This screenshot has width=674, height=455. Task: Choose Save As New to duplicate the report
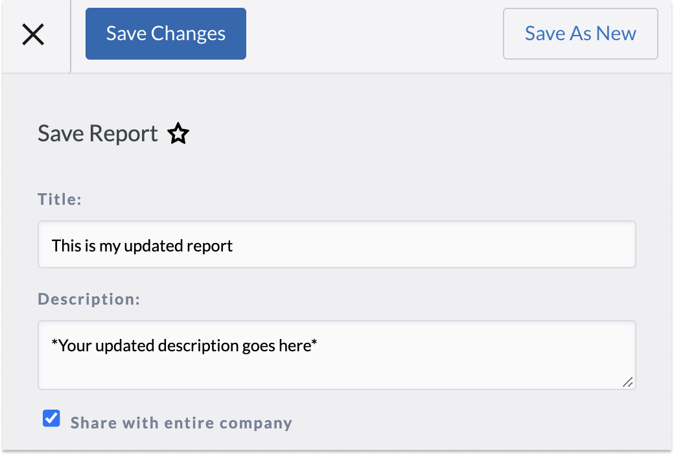point(580,33)
